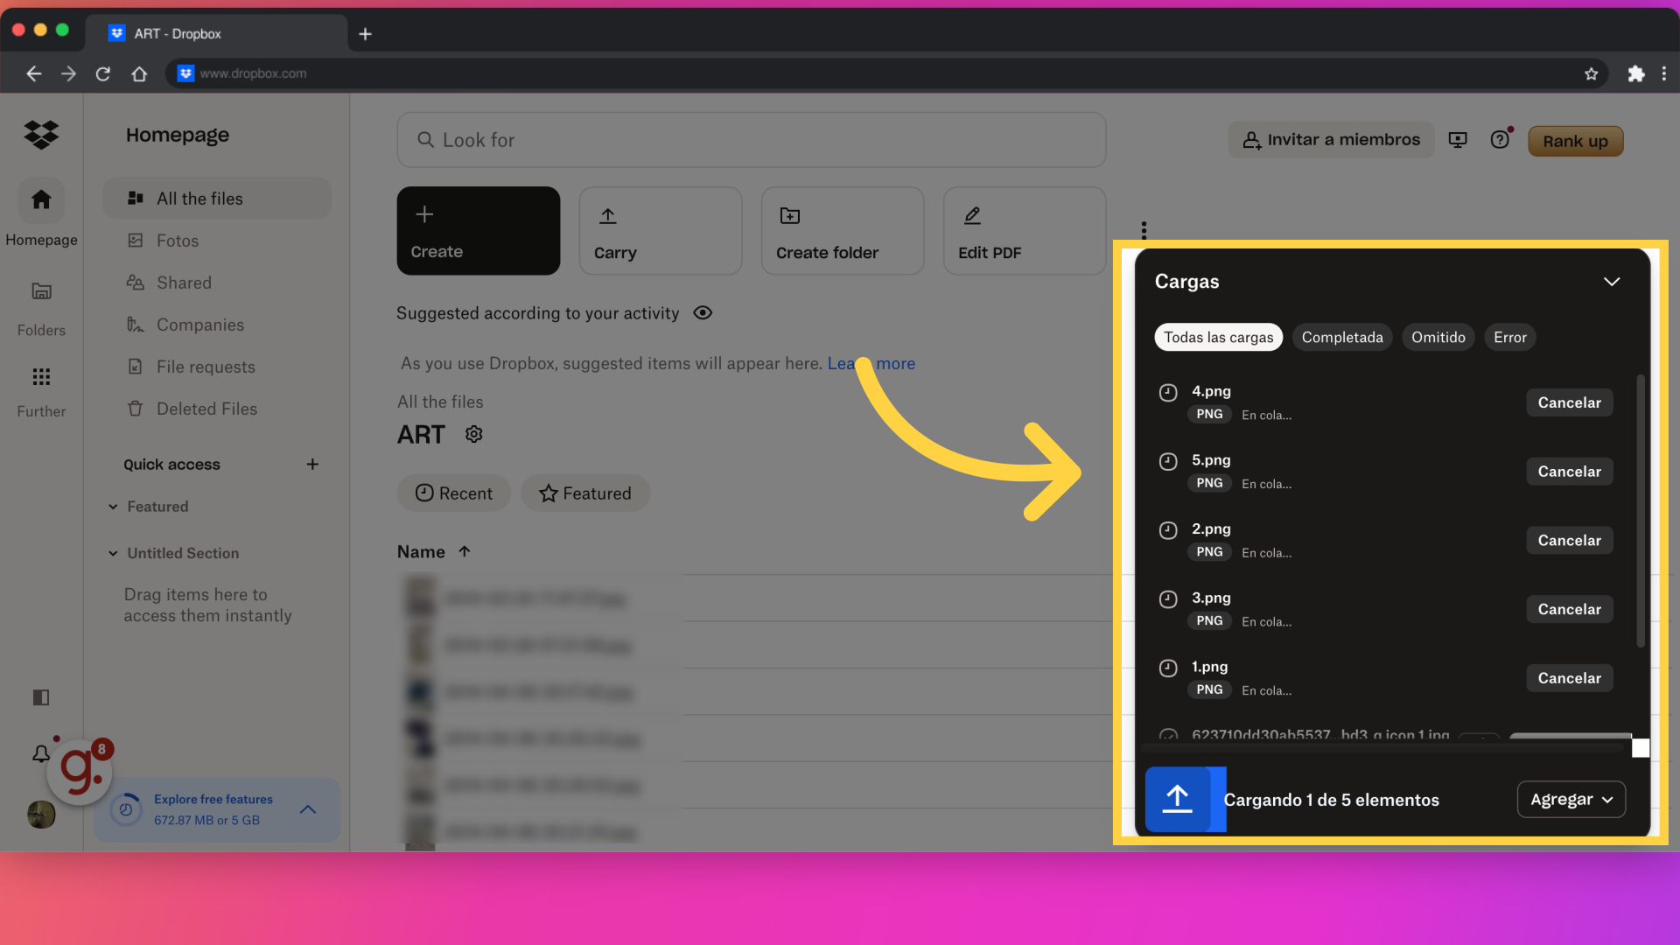Screen dimensions: 1680x945
Task: Cancel upload of 3.png file
Action: tap(1568, 609)
